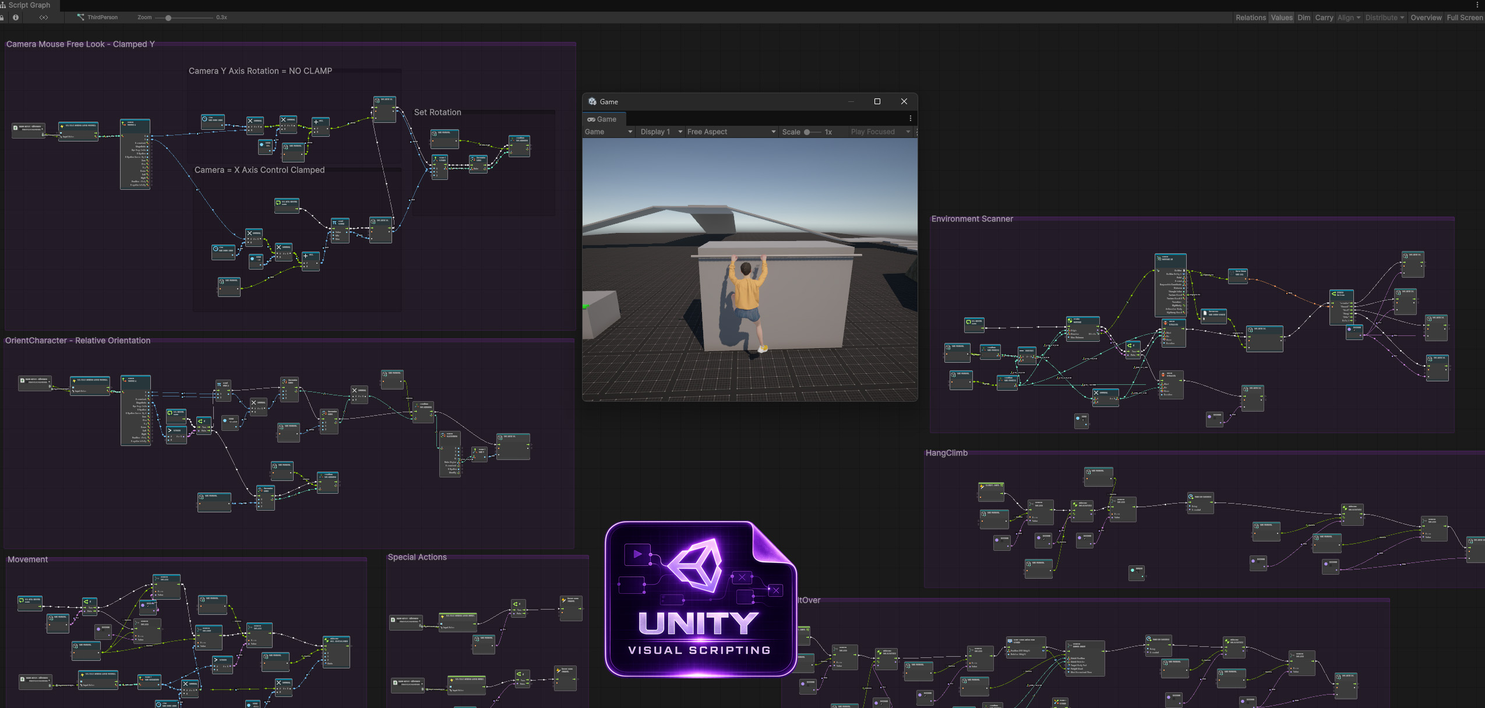Viewport: 1485px width, 708px height.
Task: Toggle the graph lock icon
Action: point(2,17)
